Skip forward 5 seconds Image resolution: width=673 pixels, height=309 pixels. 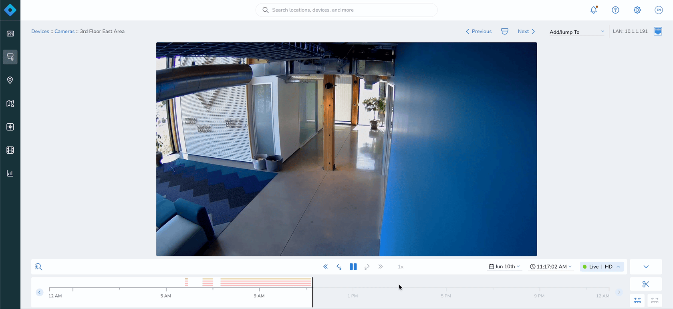pyautogui.click(x=367, y=267)
